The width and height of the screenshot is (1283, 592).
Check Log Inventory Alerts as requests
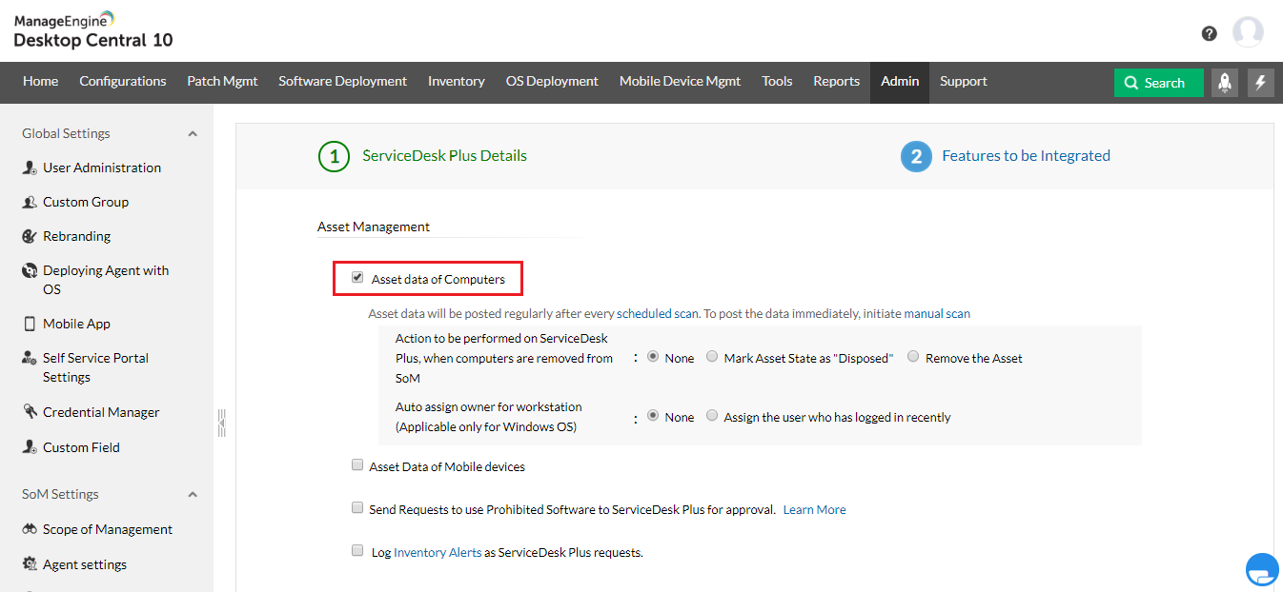[357, 551]
